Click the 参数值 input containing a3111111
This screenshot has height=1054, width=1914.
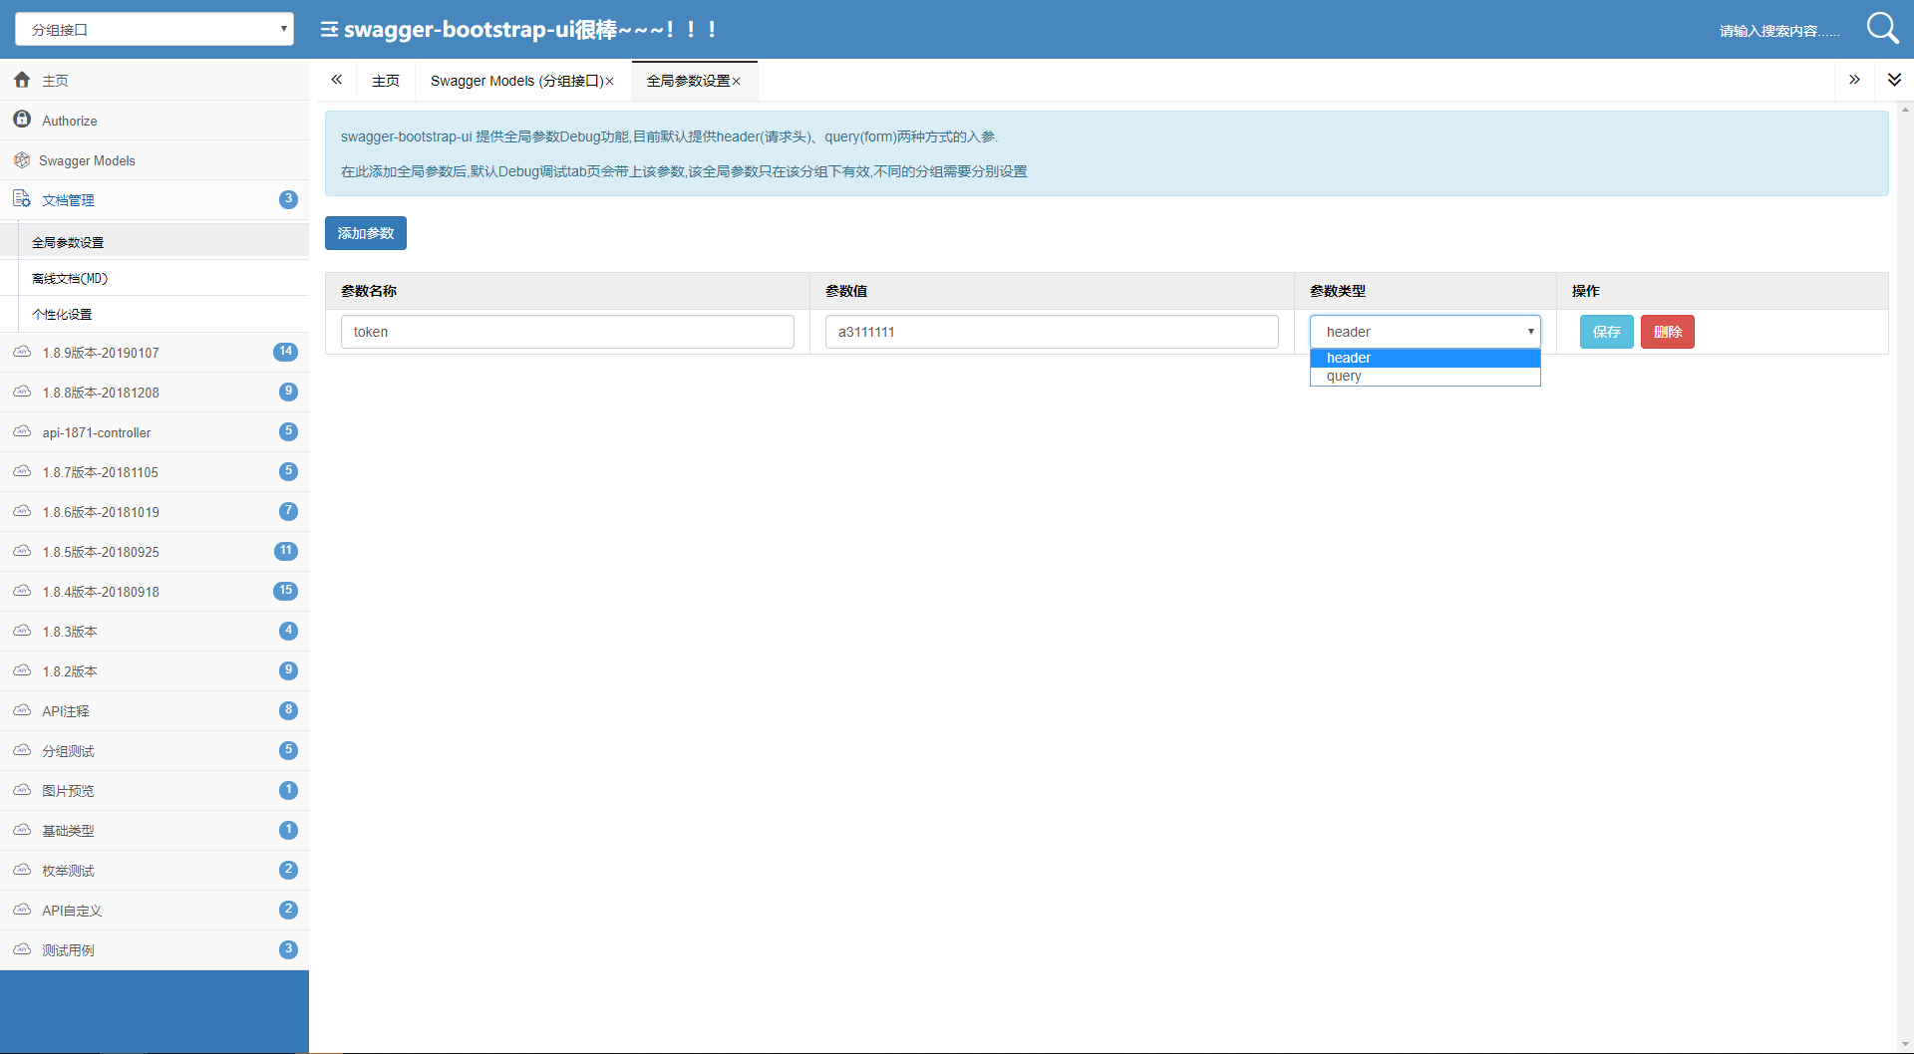point(1052,332)
